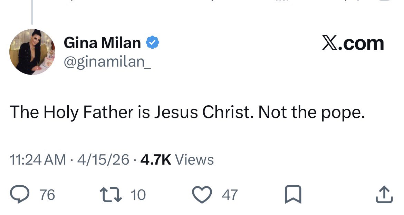Click the word "Views" under the tweet
404x215 pixels.
[x=194, y=160]
